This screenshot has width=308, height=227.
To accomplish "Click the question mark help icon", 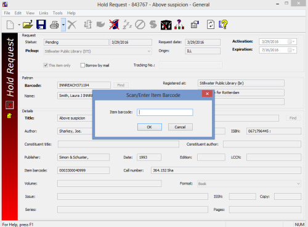I will click(x=223, y=25).
